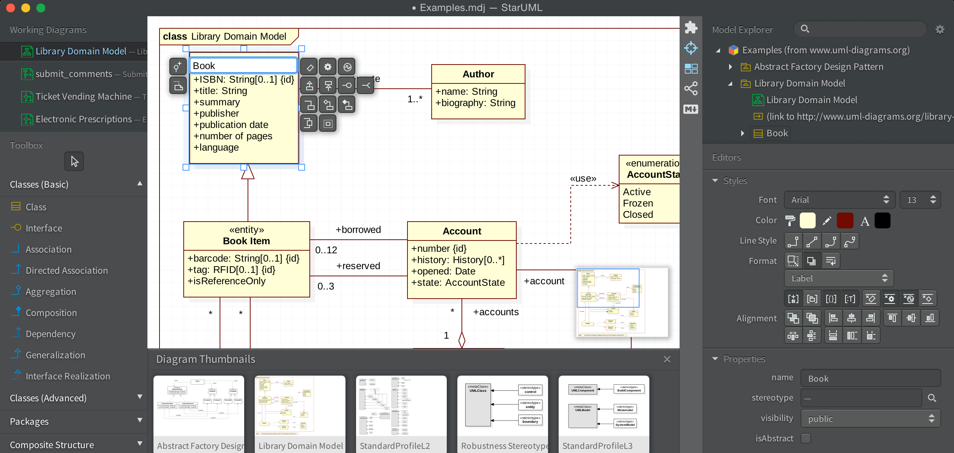954x453 pixels.
Task: Click the name input field in Properties
Action: tap(870, 377)
